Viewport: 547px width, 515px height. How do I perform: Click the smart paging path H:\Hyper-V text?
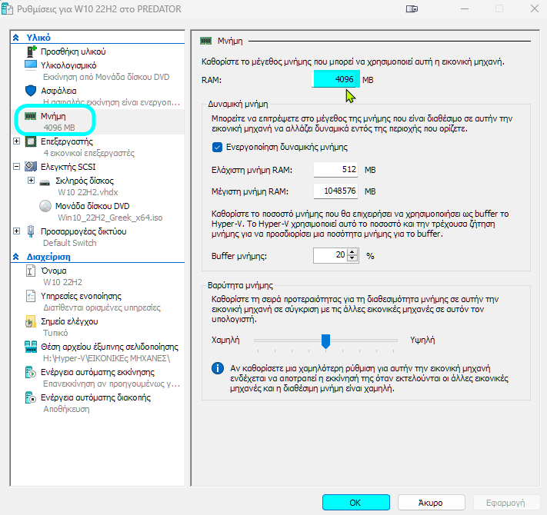(x=106, y=358)
